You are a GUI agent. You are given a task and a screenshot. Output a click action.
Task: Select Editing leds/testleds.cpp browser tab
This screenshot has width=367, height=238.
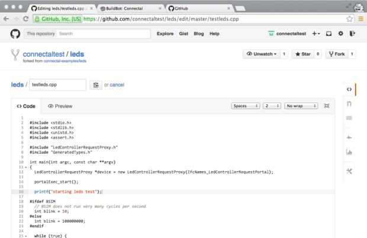click(x=62, y=8)
